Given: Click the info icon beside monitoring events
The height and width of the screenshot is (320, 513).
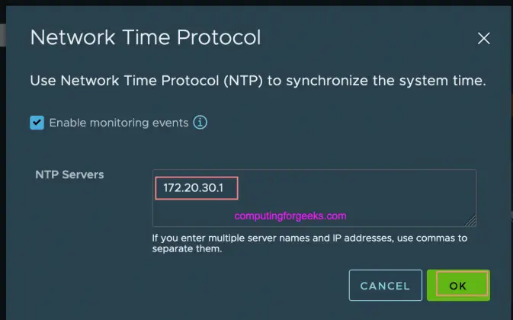Looking at the screenshot, I should coord(200,122).
